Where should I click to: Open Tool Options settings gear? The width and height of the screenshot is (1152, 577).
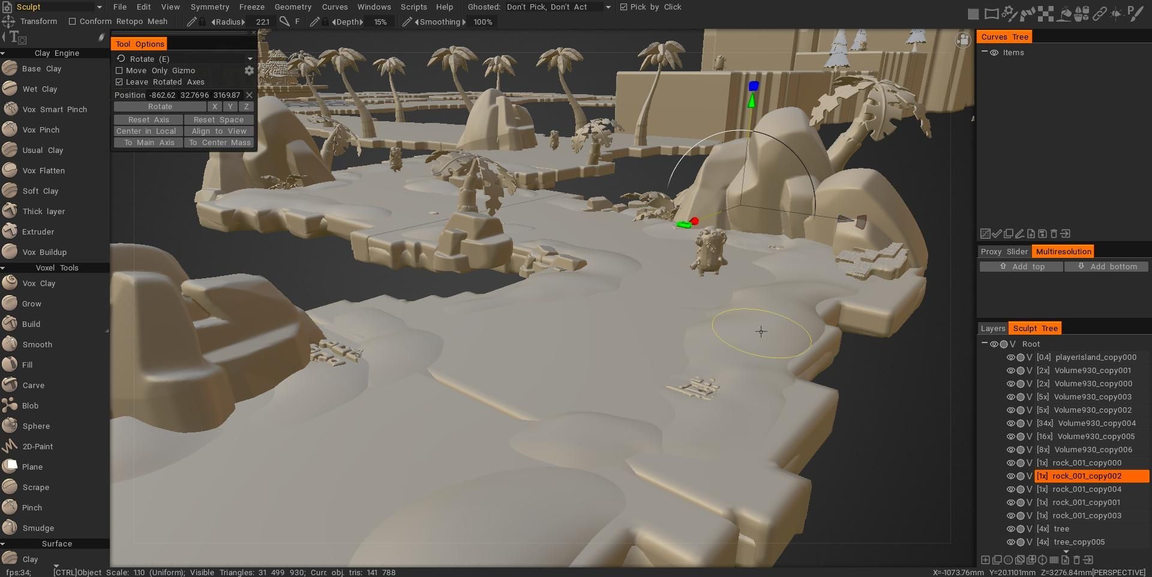tap(249, 70)
